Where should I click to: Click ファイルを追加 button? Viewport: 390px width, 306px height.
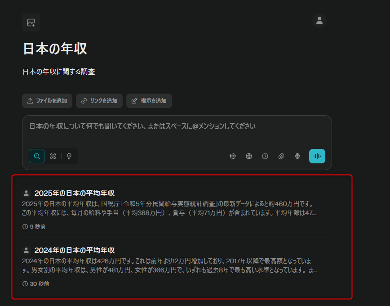[47, 101]
